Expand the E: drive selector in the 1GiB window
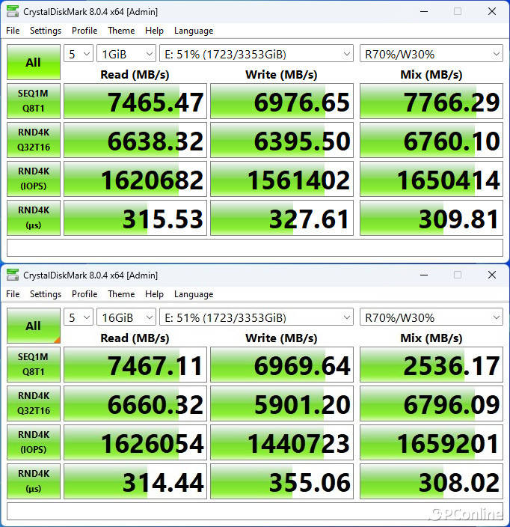510x527 pixels. (256, 55)
